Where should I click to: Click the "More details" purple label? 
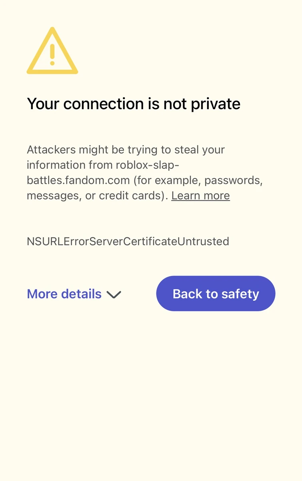click(64, 294)
